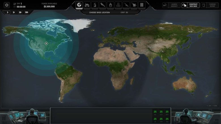Click the X Y map coordinates readout
221x124 pixels.
pos(212,106)
